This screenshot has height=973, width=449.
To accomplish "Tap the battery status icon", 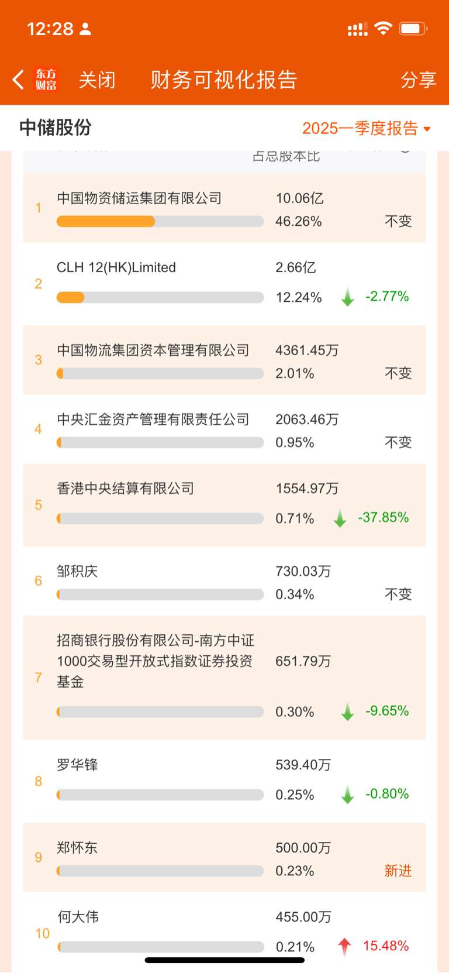I will tap(413, 29).
